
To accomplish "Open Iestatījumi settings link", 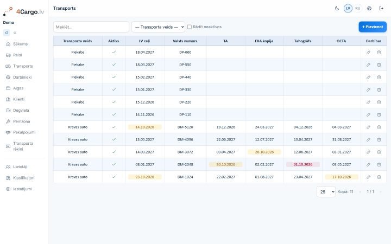I will pos(22,189).
